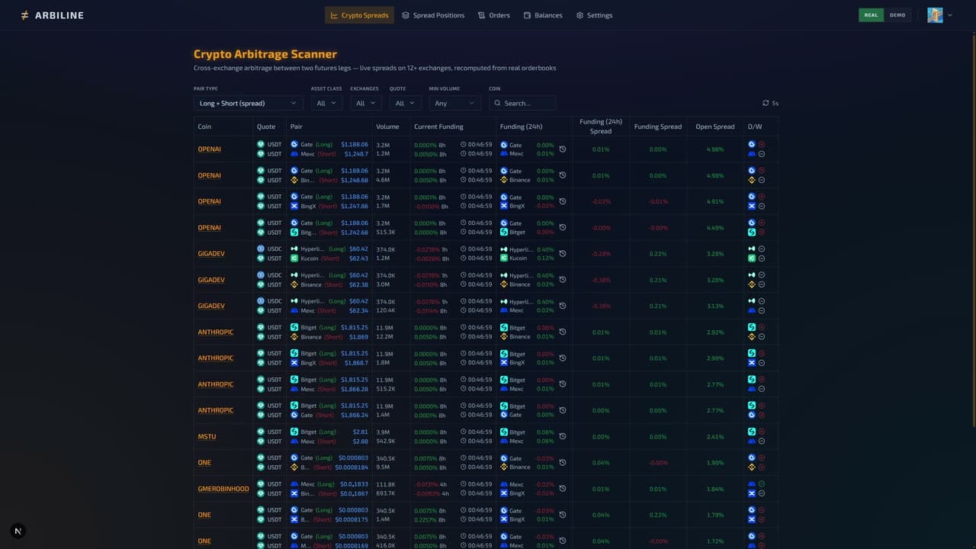Screen dimensions: 976x549
Task: View funding history for ANTHROPIC Bitget/Binance row
Action: [563, 332]
